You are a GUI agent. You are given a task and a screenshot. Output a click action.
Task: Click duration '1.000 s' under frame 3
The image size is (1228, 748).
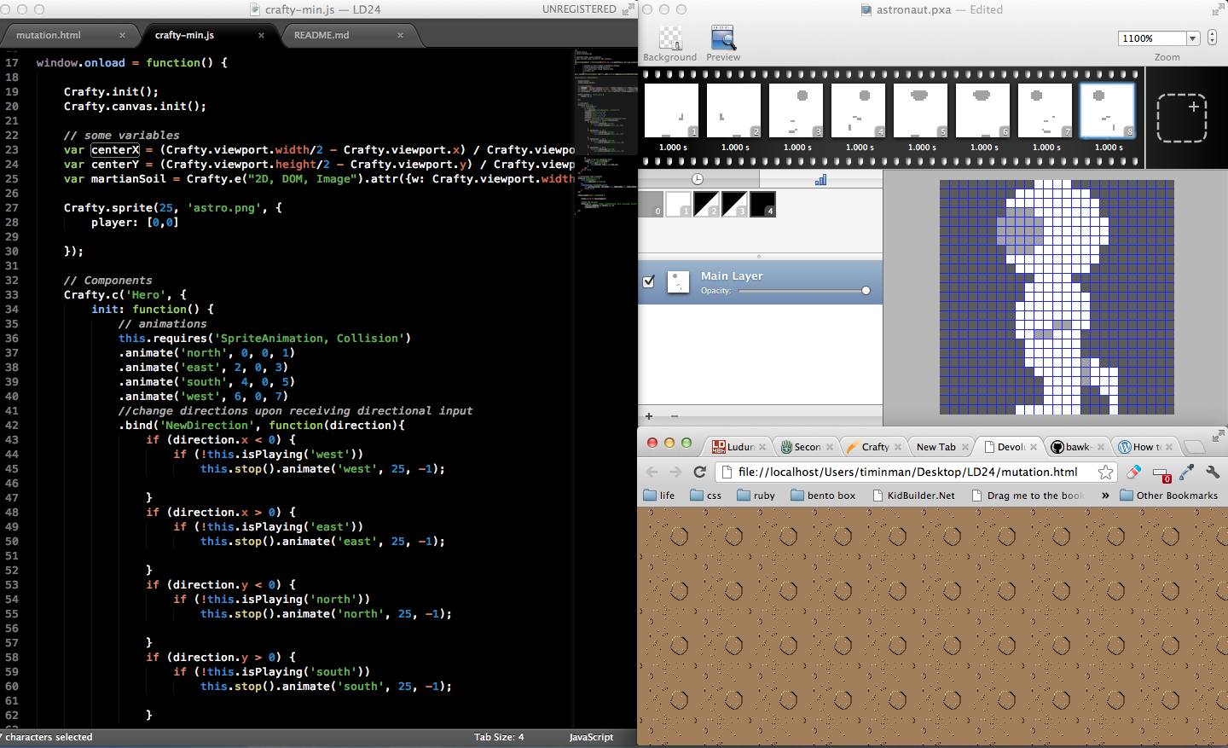[797, 148]
